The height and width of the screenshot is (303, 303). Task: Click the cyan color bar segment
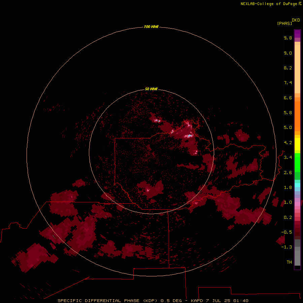297,185
